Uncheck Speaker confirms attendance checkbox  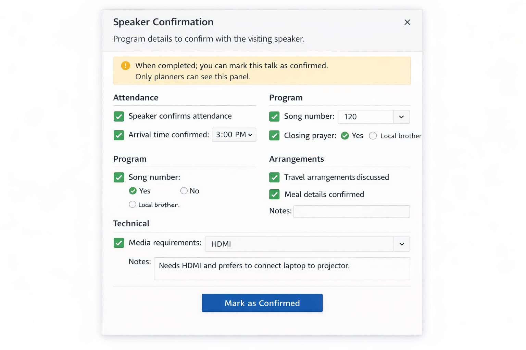pyautogui.click(x=119, y=117)
